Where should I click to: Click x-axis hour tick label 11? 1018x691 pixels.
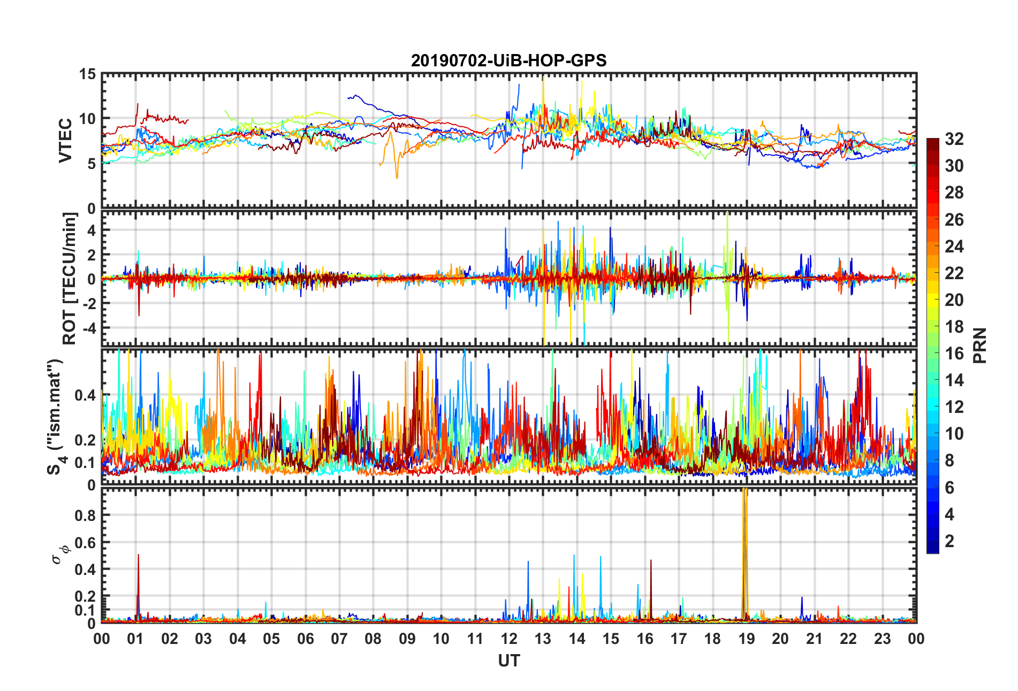475,639
